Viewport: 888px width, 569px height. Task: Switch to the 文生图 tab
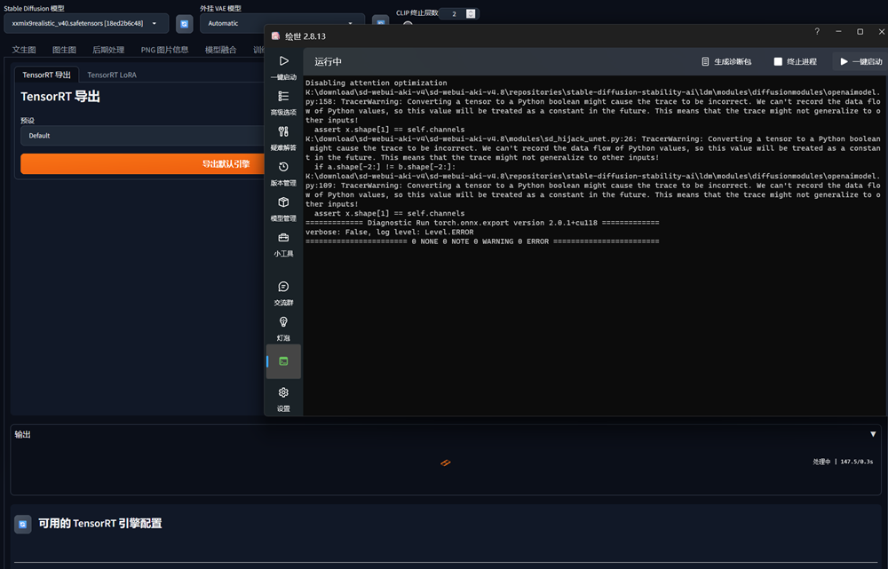[24, 50]
